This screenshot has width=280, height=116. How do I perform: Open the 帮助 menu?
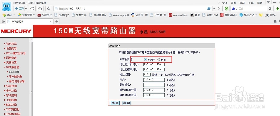pyautogui.click(x=260, y=3)
